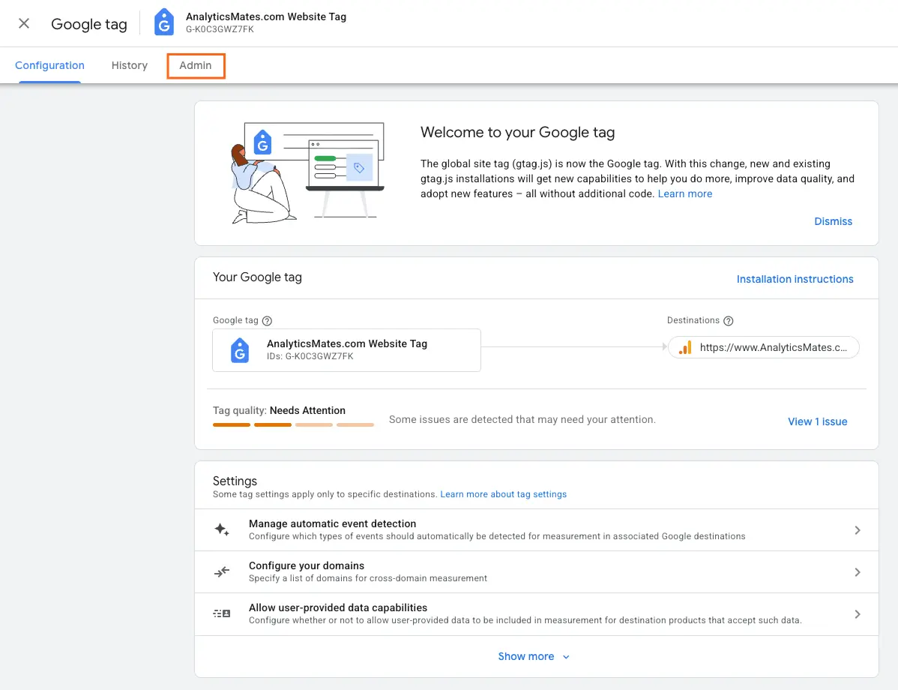
Task: Click Some issues are detected message
Action: coord(522,419)
